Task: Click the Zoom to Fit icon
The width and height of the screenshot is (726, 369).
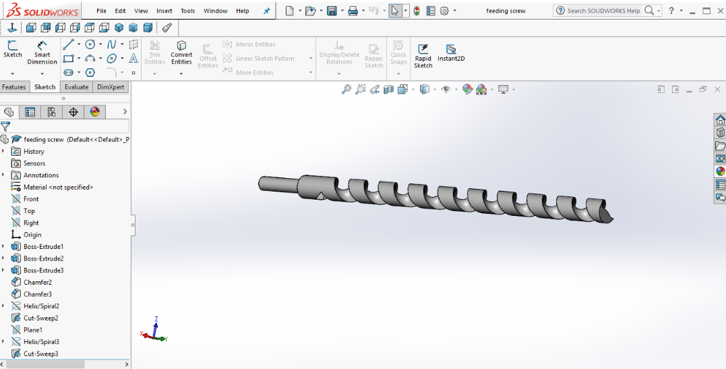Action: pyautogui.click(x=346, y=89)
